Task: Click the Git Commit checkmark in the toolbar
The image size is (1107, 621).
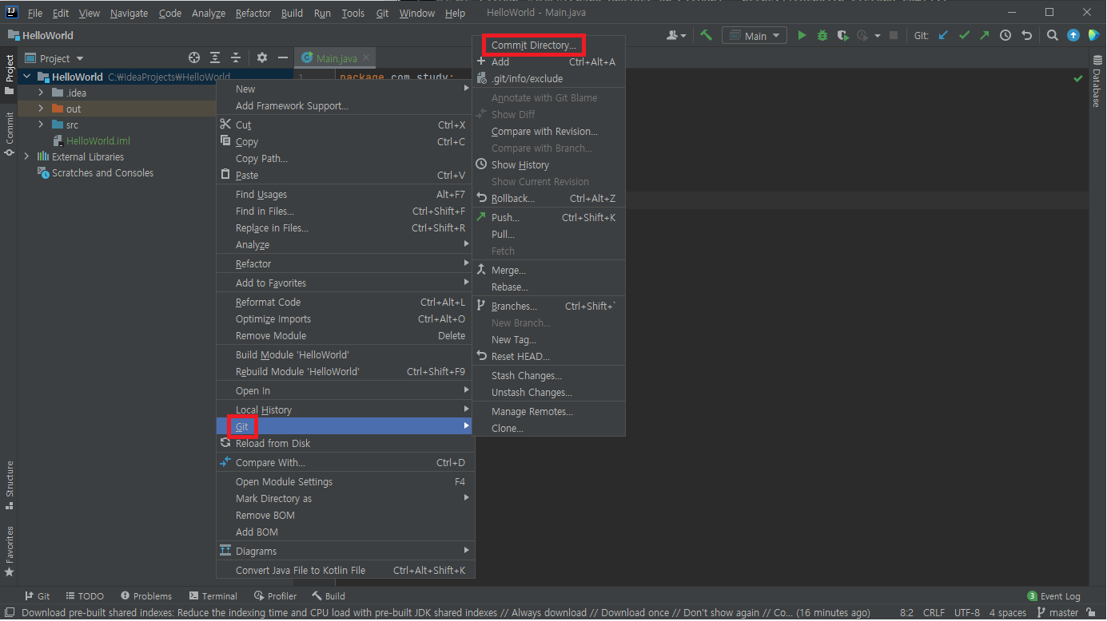Action: click(964, 35)
